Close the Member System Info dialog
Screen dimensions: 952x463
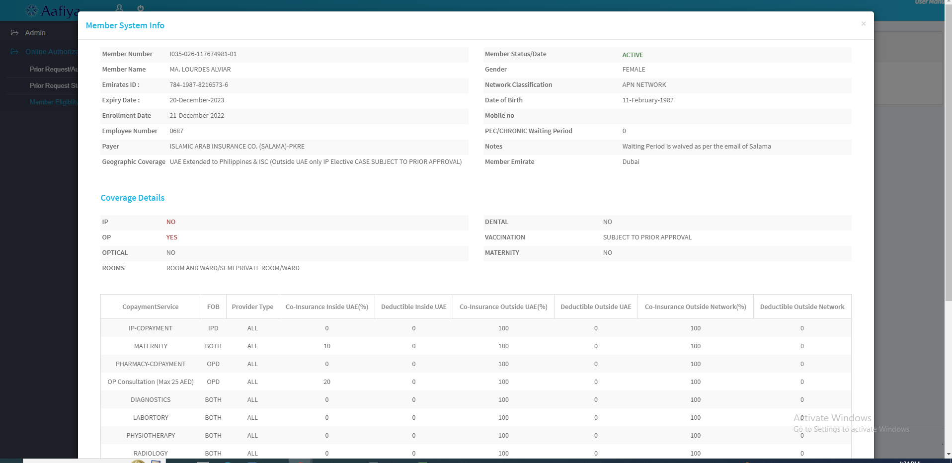(x=863, y=24)
